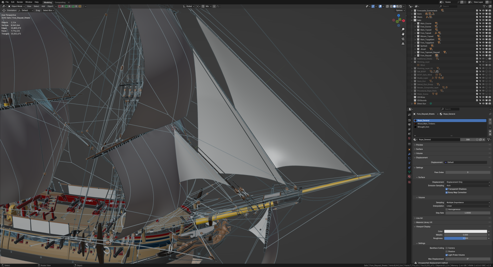Click the Pass Index number field
The height and width of the screenshot is (267, 493).
coord(468,172)
